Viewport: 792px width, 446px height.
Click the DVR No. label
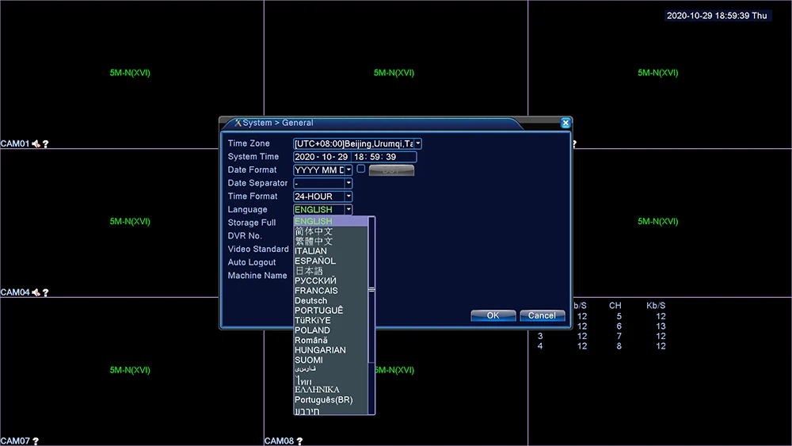click(x=245, y=236)
